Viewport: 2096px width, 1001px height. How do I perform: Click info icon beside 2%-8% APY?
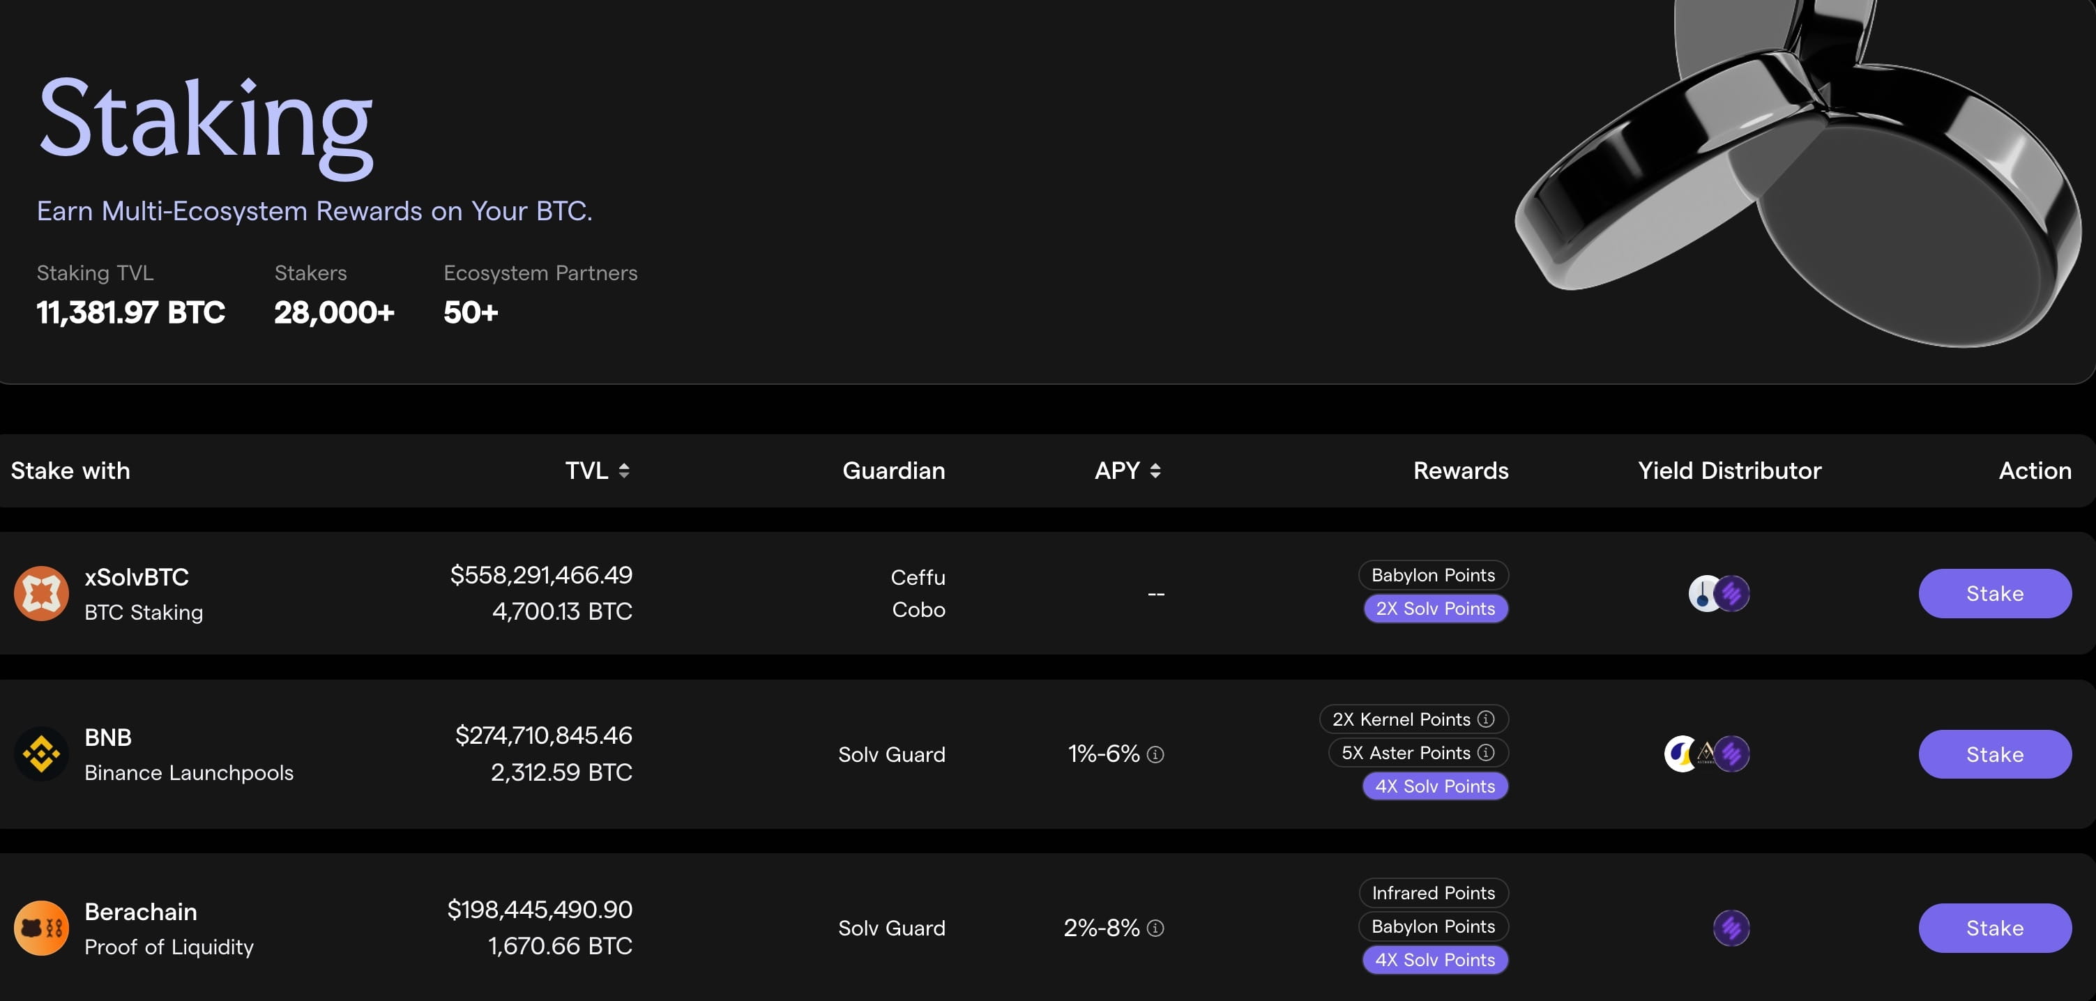click(1155, 928)
